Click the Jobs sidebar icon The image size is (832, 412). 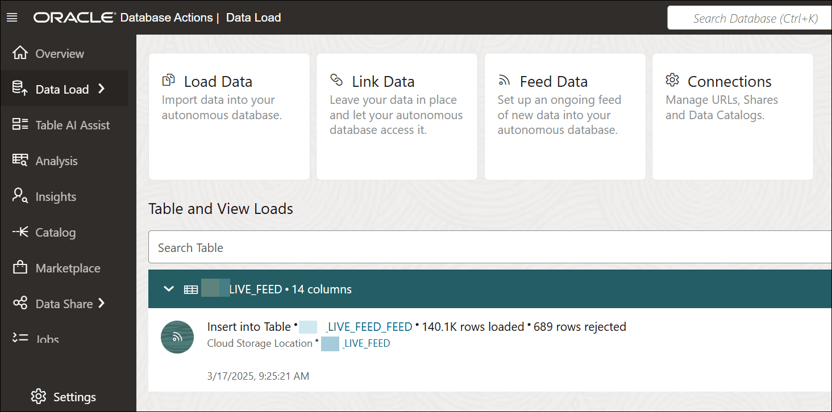(x=19, y=338)
